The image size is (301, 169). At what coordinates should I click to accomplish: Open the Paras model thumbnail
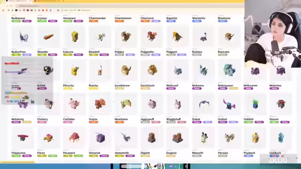coord(48,138)
